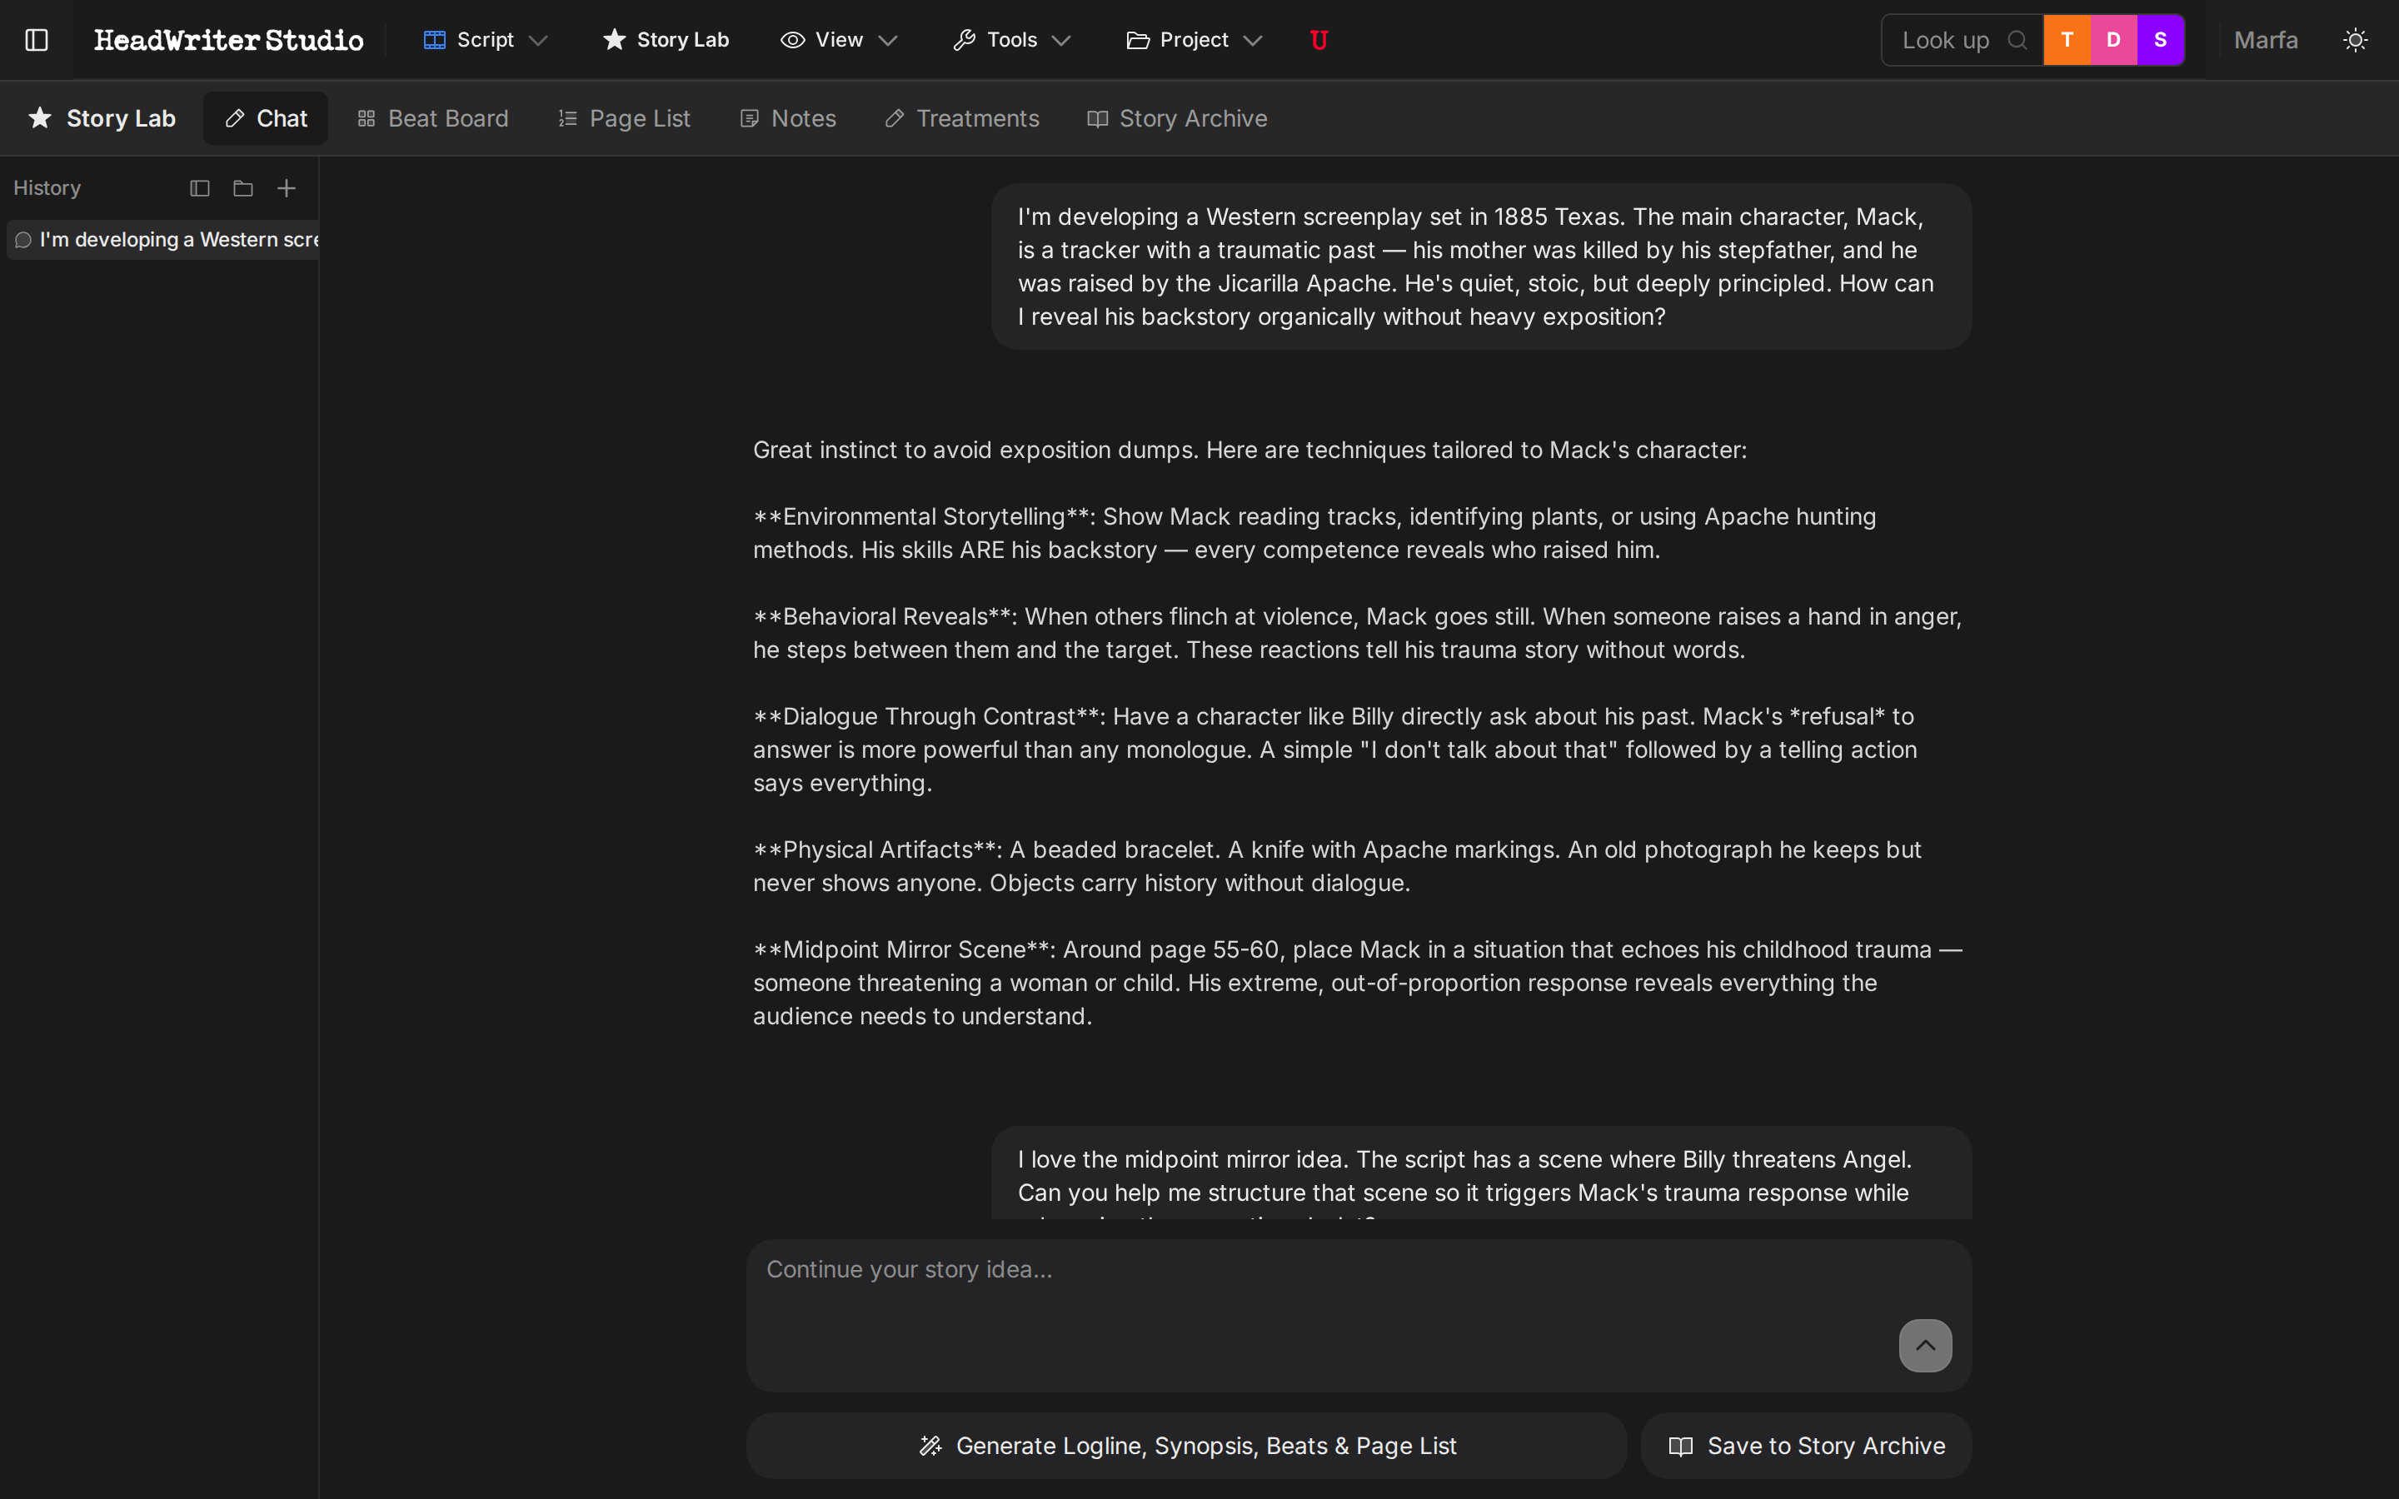Click Save to Story Archive
Screen dimensions: 2399x1499
(1804, 1445)
